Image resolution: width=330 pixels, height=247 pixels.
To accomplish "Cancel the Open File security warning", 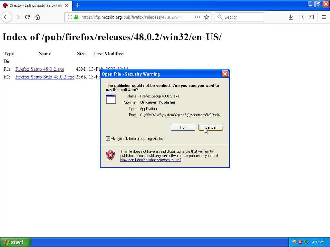I will coord(211,127).
